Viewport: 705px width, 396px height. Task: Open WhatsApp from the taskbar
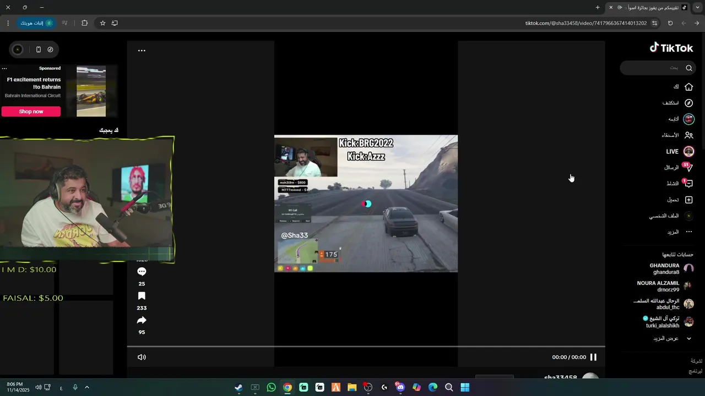[271, 387]
